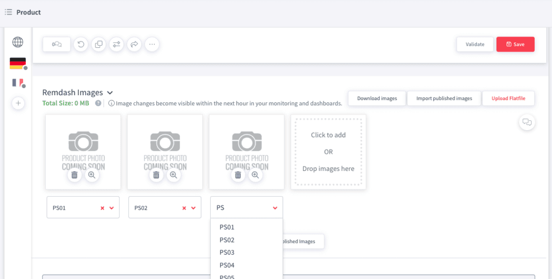Screen dimensions: 552x279
Task: Click the plus icon to add language
Action: tap(18, 103)
